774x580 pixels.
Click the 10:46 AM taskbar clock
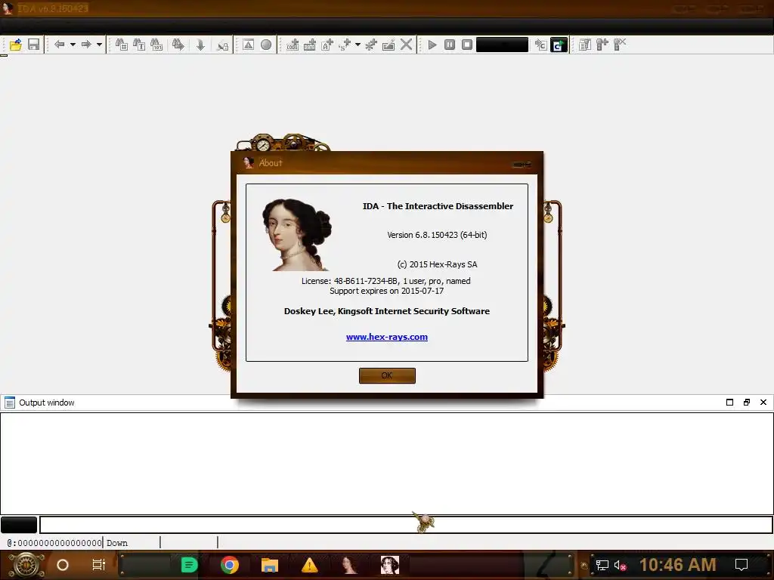tap(678, 565)
